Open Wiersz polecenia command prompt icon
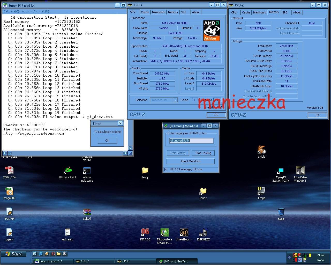Screen dimensions: 331x265 pyautogui.click(x=87, y=174)
